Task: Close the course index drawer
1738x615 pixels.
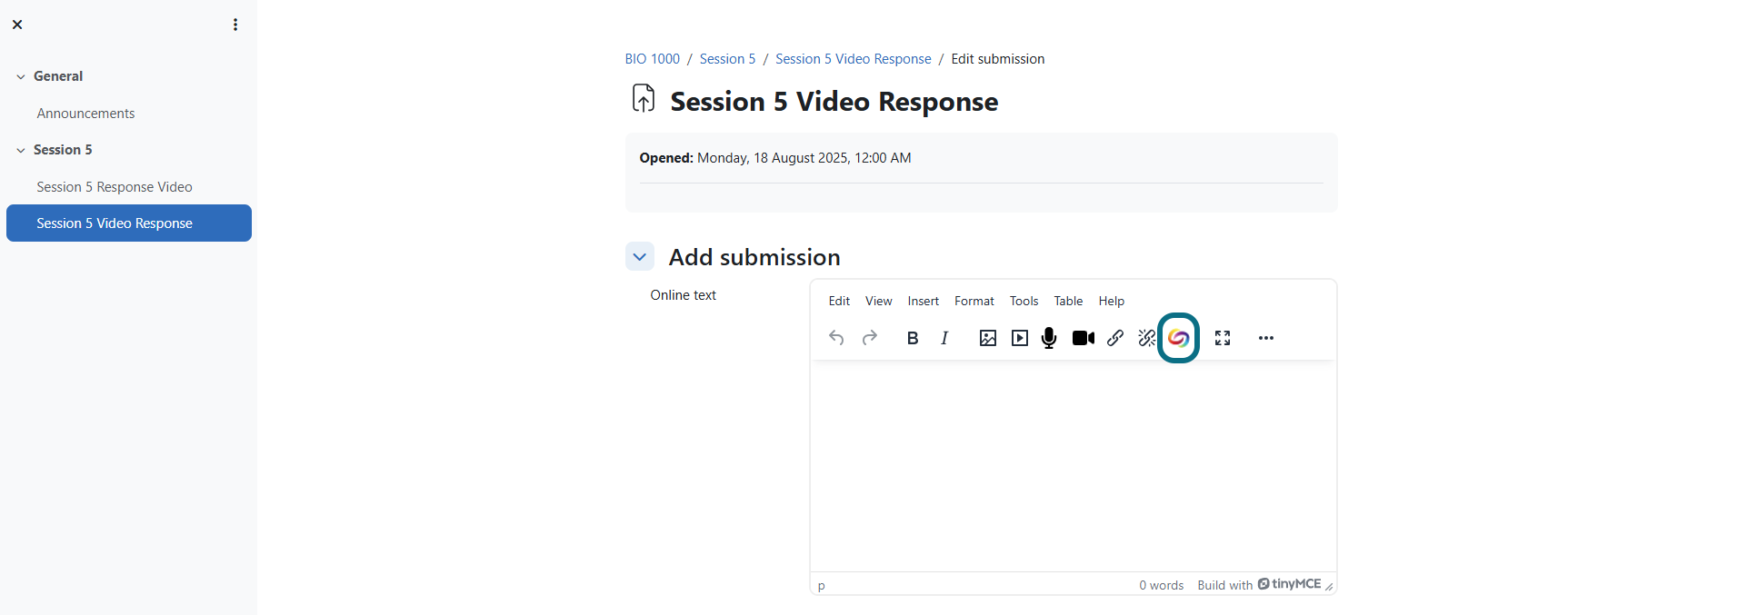Action: 17,25
